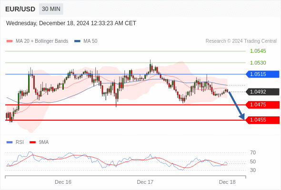Click the Dec 17 date axis label

[x=145, y=182]
